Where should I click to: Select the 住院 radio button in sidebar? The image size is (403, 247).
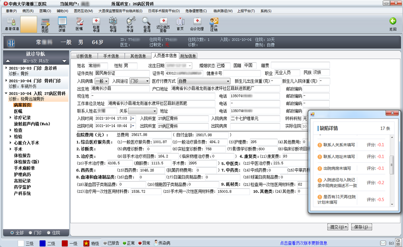tap(49, 233)
